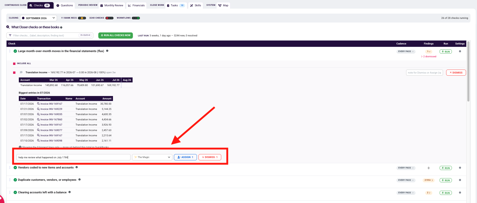Click drag handle of Vendors coded row
Image resolution: width=477 pixels, height=203 pixels.
[x=10, y=167]
